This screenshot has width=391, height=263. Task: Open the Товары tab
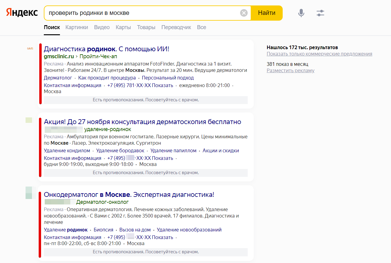click(x=146, y=27)
